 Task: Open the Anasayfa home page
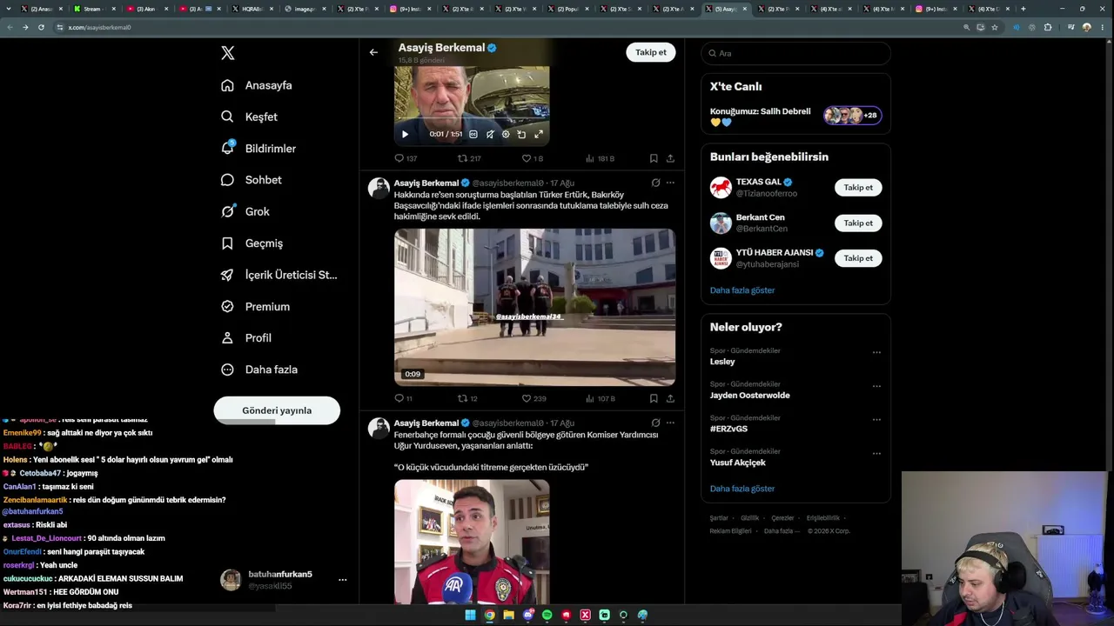(257, 85)
